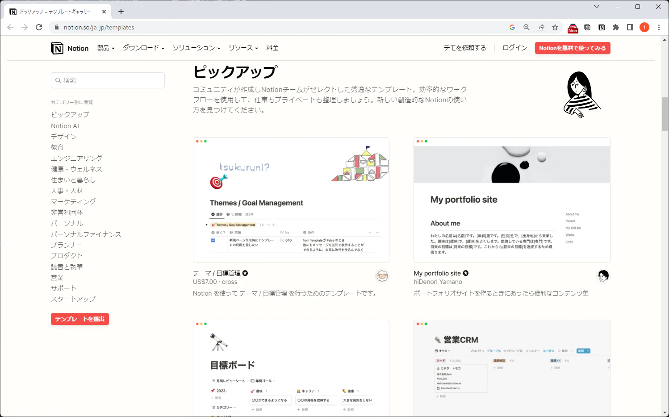Viewport: 669px width, 417px height.
Task: Bookmark this page with the star icon
Action: (x=555, y=27)
